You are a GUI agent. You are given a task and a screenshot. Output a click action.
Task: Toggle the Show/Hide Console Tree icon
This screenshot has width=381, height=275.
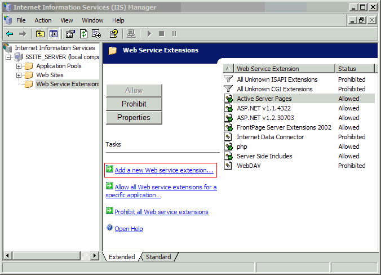tap(53, 34)
